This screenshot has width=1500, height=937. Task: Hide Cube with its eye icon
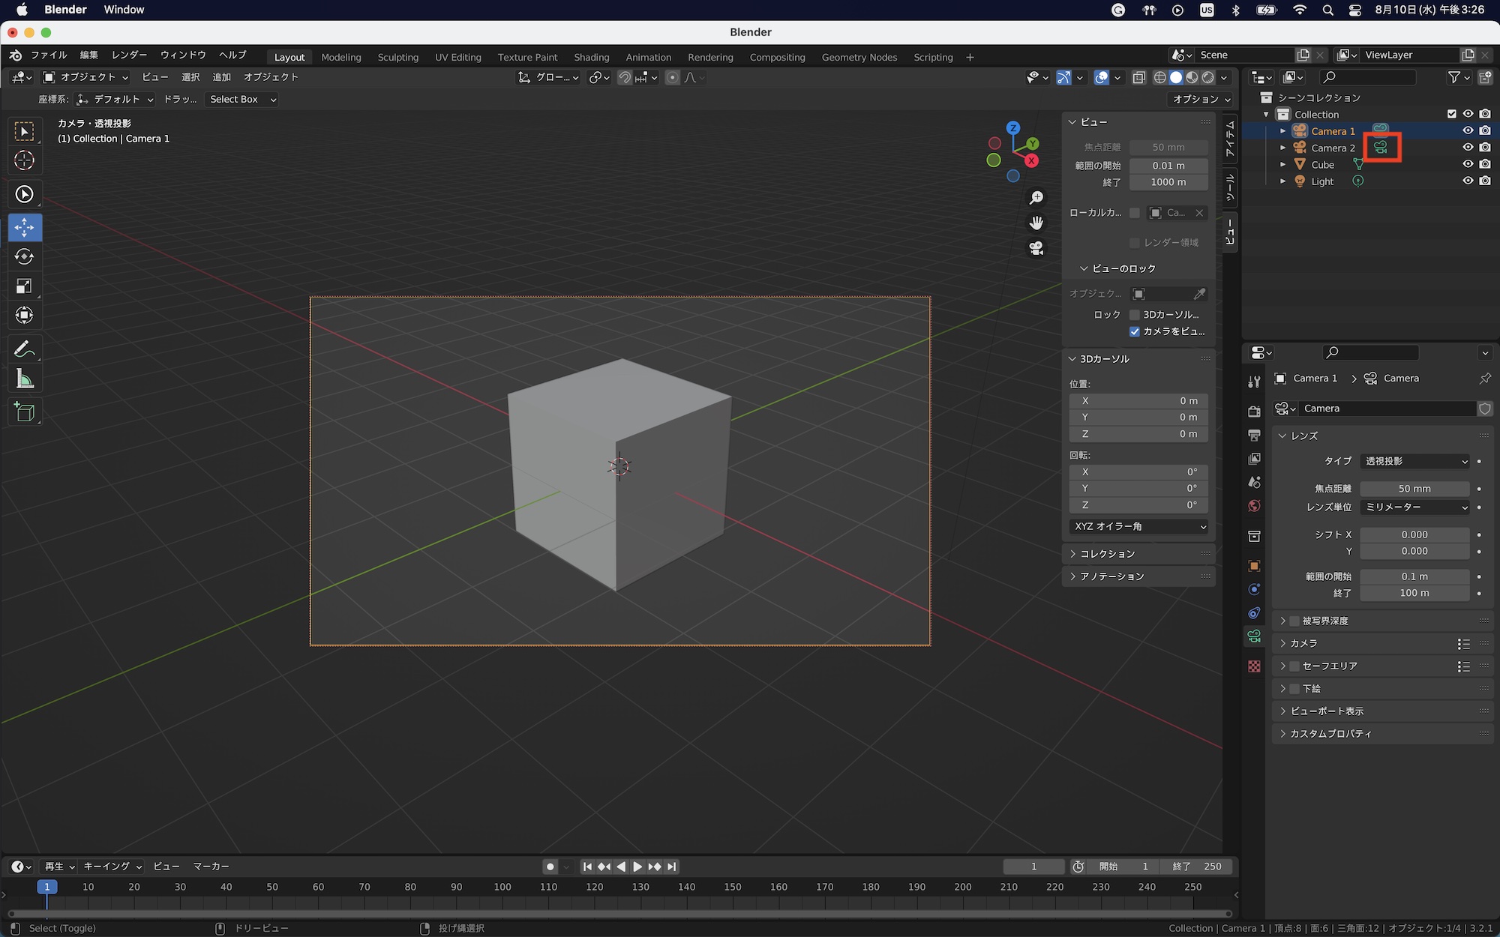[x=1468, y=164]
